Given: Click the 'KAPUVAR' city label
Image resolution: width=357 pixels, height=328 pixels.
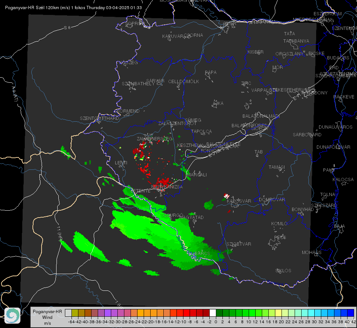Looking at the screenshot, I should 173,36.
